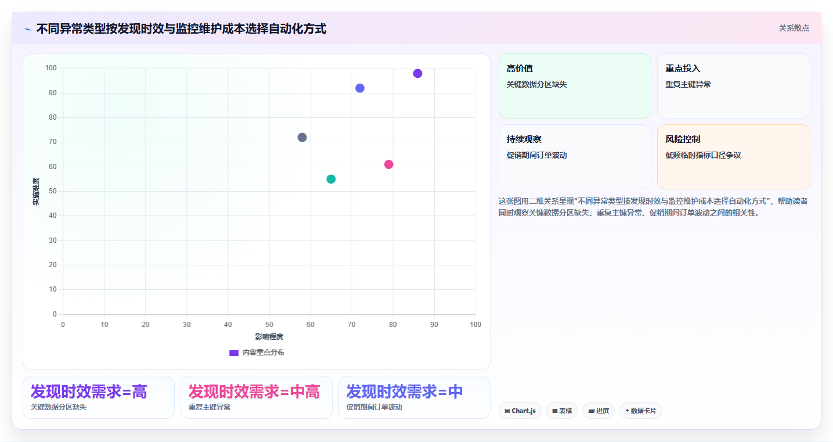Click x-axis tick label 50
The image size is (833, 442).
pyautogui.click(x=269, y=324)
